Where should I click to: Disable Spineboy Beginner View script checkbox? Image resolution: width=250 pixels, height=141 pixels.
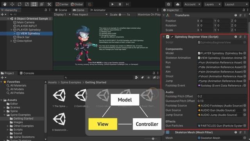point(172,37)
